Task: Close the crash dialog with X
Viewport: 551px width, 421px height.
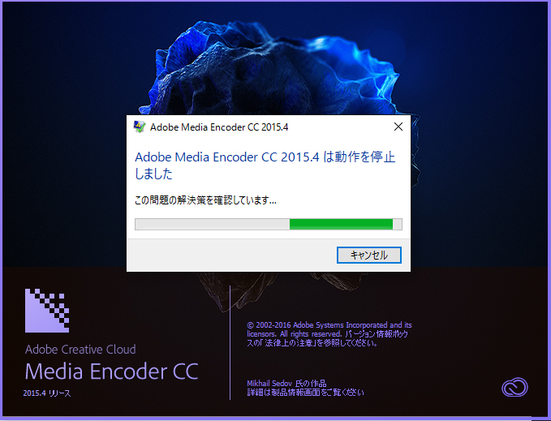Action: [398, 127]
